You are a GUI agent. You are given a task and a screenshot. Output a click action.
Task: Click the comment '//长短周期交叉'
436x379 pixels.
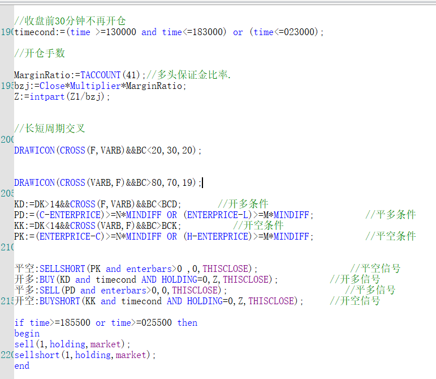[50, 129]
